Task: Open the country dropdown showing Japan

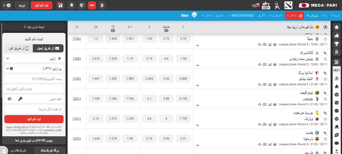Action: (34, 58)
